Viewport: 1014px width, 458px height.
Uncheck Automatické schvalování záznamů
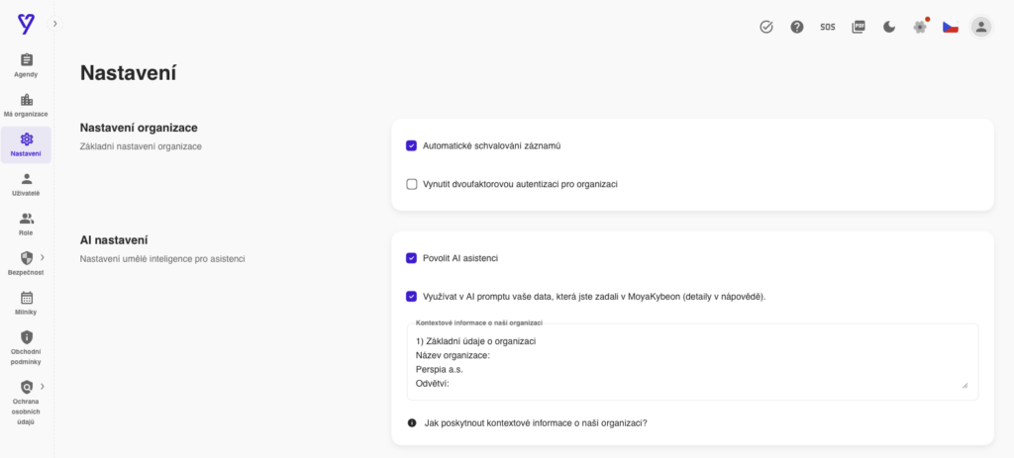[x=412, y=145]
